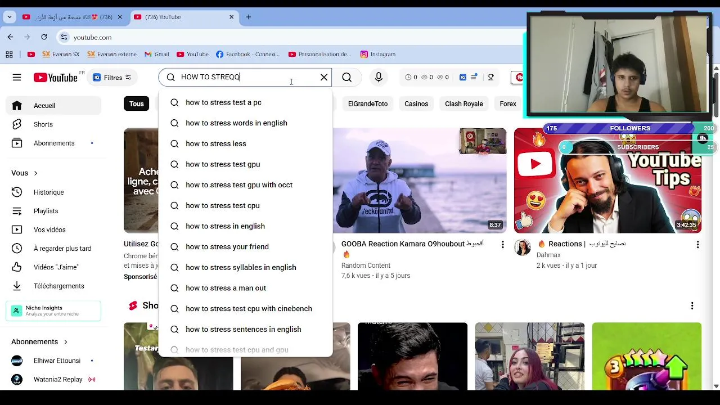Image resolution: width=720 pixels, height=405 pixels.
Task: Open Elhiwar Ettounsi channel subscription
Action: click(x=54, y=361)
